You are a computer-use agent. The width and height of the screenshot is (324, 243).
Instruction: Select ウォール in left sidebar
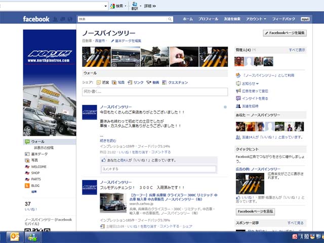click(50, 142)
